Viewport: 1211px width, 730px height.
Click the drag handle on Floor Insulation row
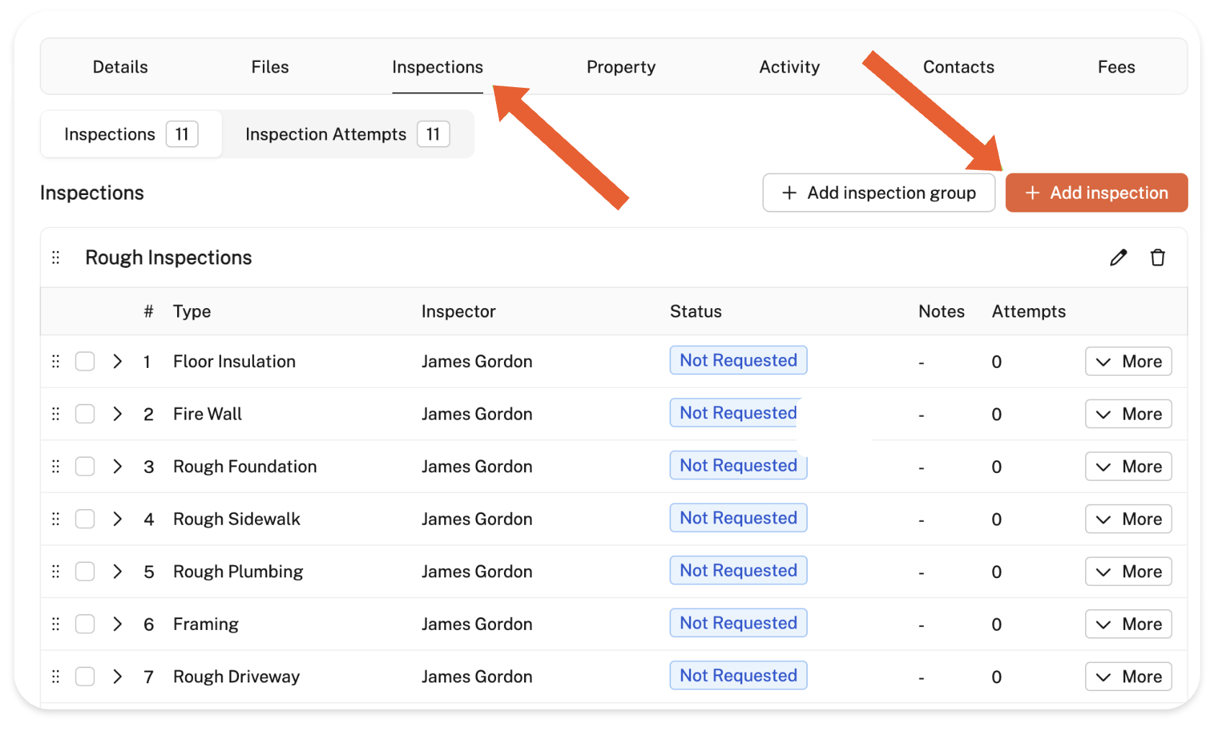pyautogui.click(x=56, y=361)
